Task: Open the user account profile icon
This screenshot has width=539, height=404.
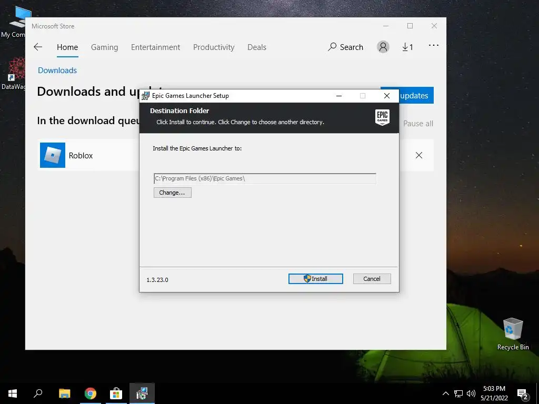Action: 383,47
